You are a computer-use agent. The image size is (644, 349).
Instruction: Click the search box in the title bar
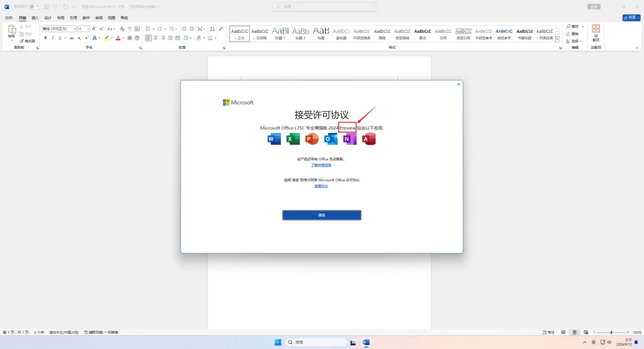coord(324,7)
